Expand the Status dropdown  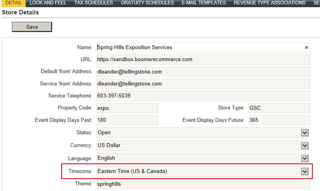pyautogui.click(x=305, y=133)
